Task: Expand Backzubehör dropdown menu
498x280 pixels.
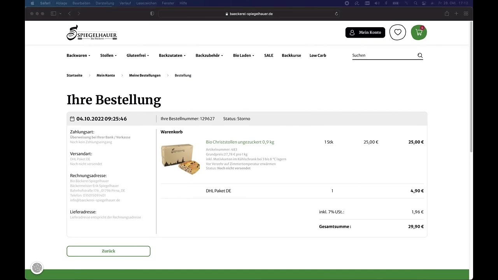Action: tap(209, 56)
